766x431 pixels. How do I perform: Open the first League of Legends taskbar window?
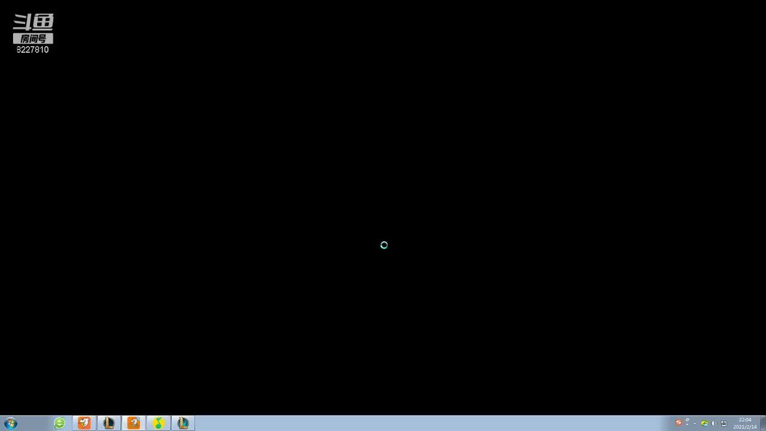point(109,423)
